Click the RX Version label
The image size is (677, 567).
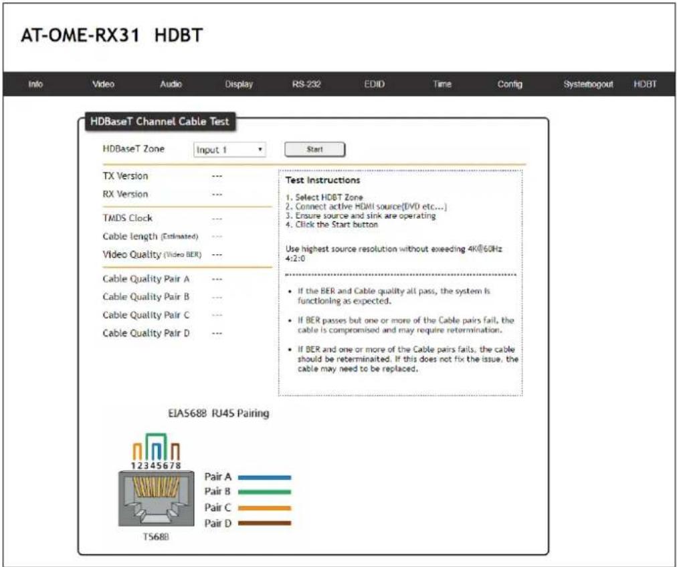coord(125,194)
